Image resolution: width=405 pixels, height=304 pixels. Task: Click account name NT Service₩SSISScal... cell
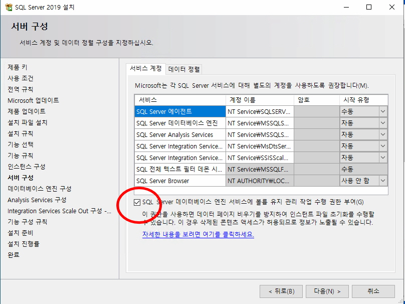point(260,158)
